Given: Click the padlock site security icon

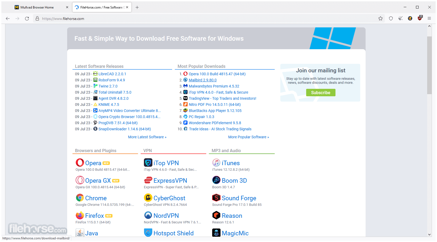Looking at the screenshot, I should (x=37, y=19).
